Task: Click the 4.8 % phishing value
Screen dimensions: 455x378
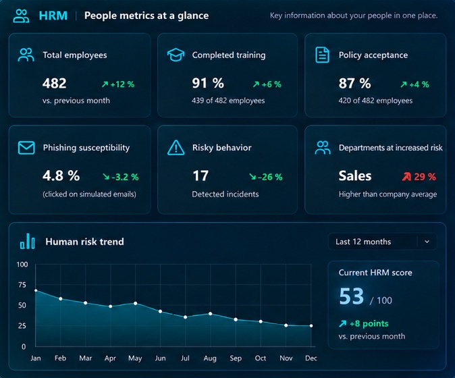Action: [x=61, y=175]
